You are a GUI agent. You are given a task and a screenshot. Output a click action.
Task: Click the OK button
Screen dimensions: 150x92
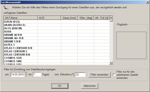coord(60,86)
